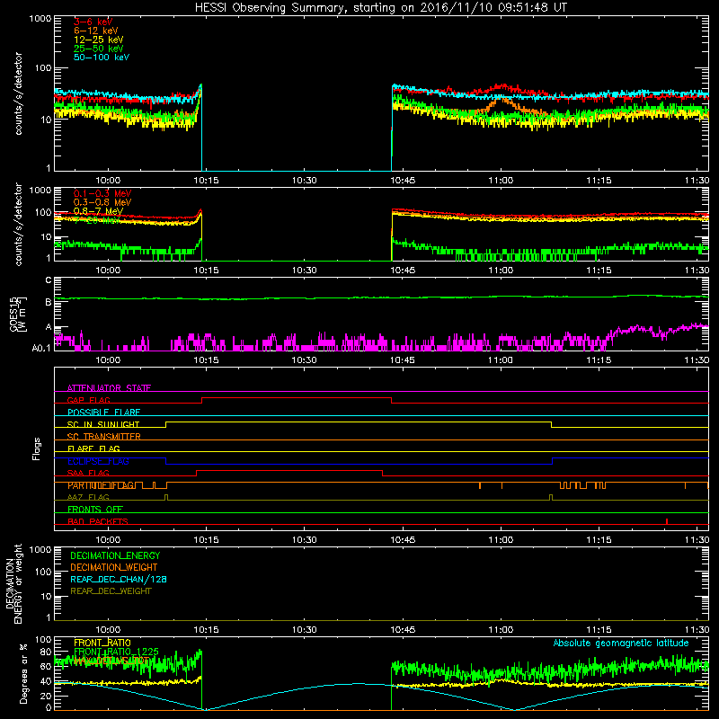Viewport: 719px width, 719px height.
Task: Click the PARTICLE_FLAG label
Action: click(x=101, y=485)
